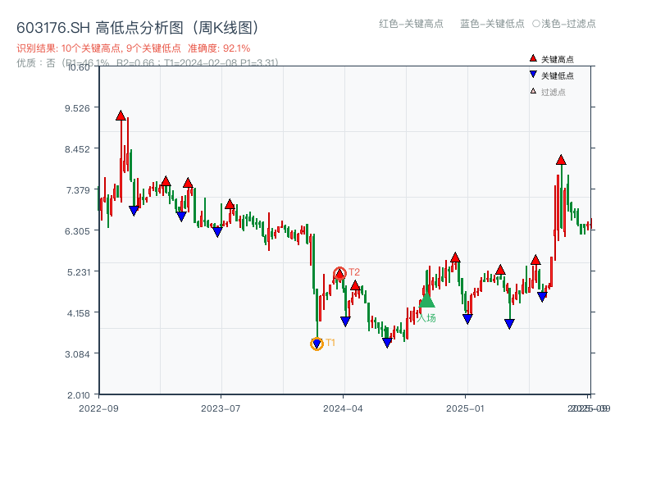Click the grey 优质：否 details line

[x=148, y=63]
